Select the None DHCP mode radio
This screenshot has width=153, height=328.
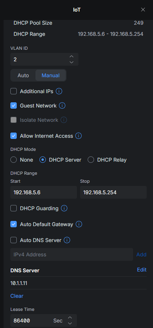tap(14, 160)
